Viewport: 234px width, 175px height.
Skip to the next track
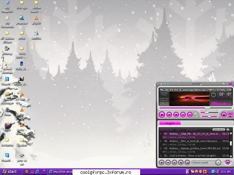coord(190,115)
